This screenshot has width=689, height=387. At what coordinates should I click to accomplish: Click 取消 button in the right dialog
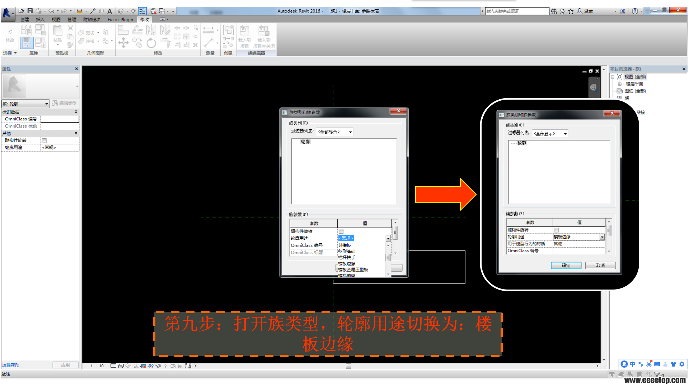tap(600, 266)
